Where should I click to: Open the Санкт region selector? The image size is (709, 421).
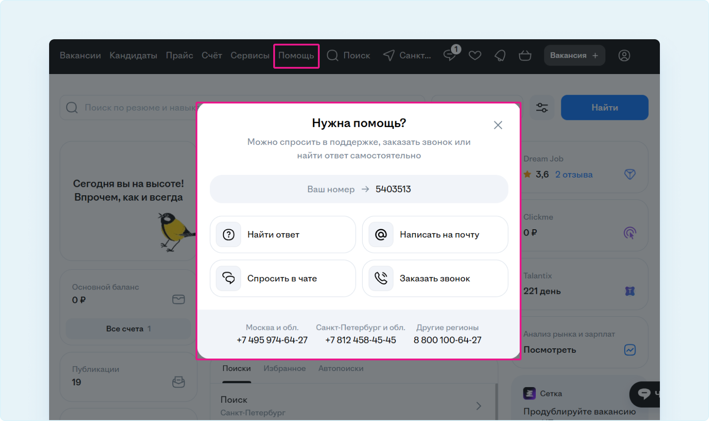point(407,55)
